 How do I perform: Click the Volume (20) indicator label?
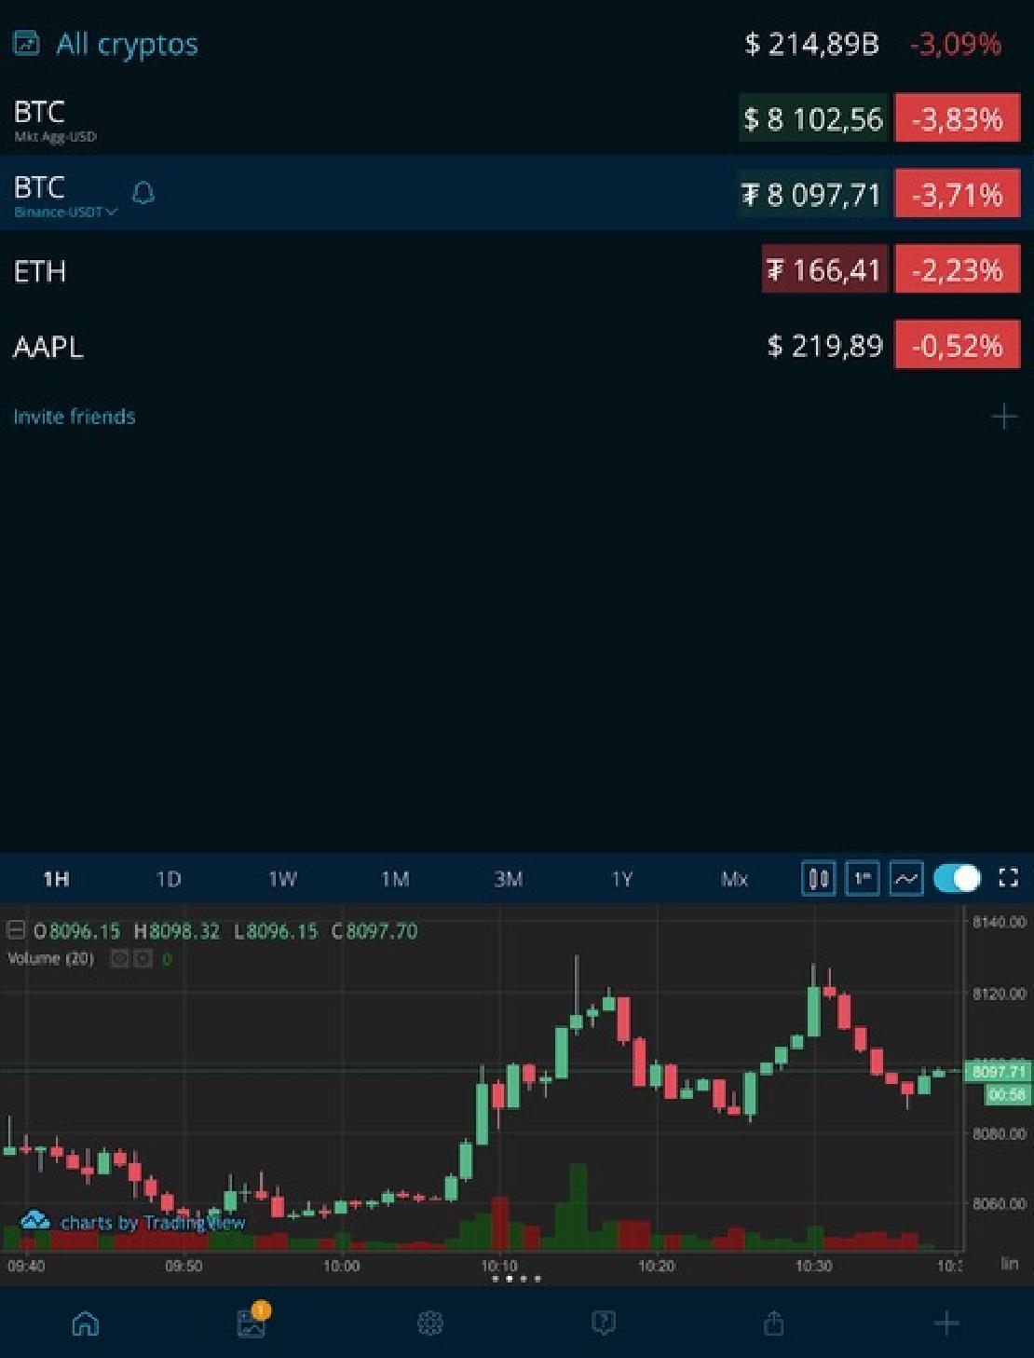tap(50, 958)
